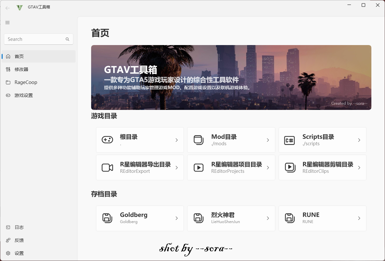Open the 反馈 navigation item
The height and width of the screenshot is (261, 385).
point(39,240)
